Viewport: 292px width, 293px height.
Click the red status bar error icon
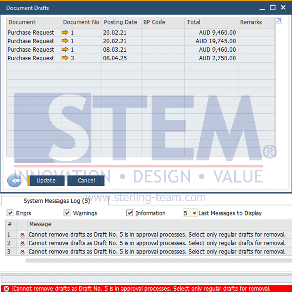tap(6, 289)
